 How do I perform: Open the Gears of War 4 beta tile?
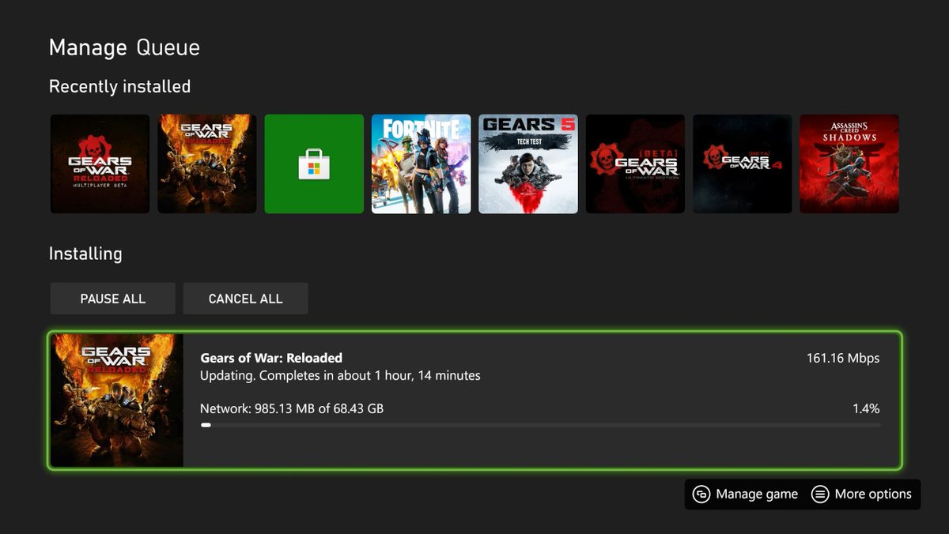click(742, 164)
